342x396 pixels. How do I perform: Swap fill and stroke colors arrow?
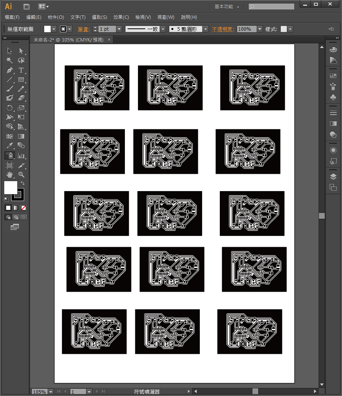23,183
